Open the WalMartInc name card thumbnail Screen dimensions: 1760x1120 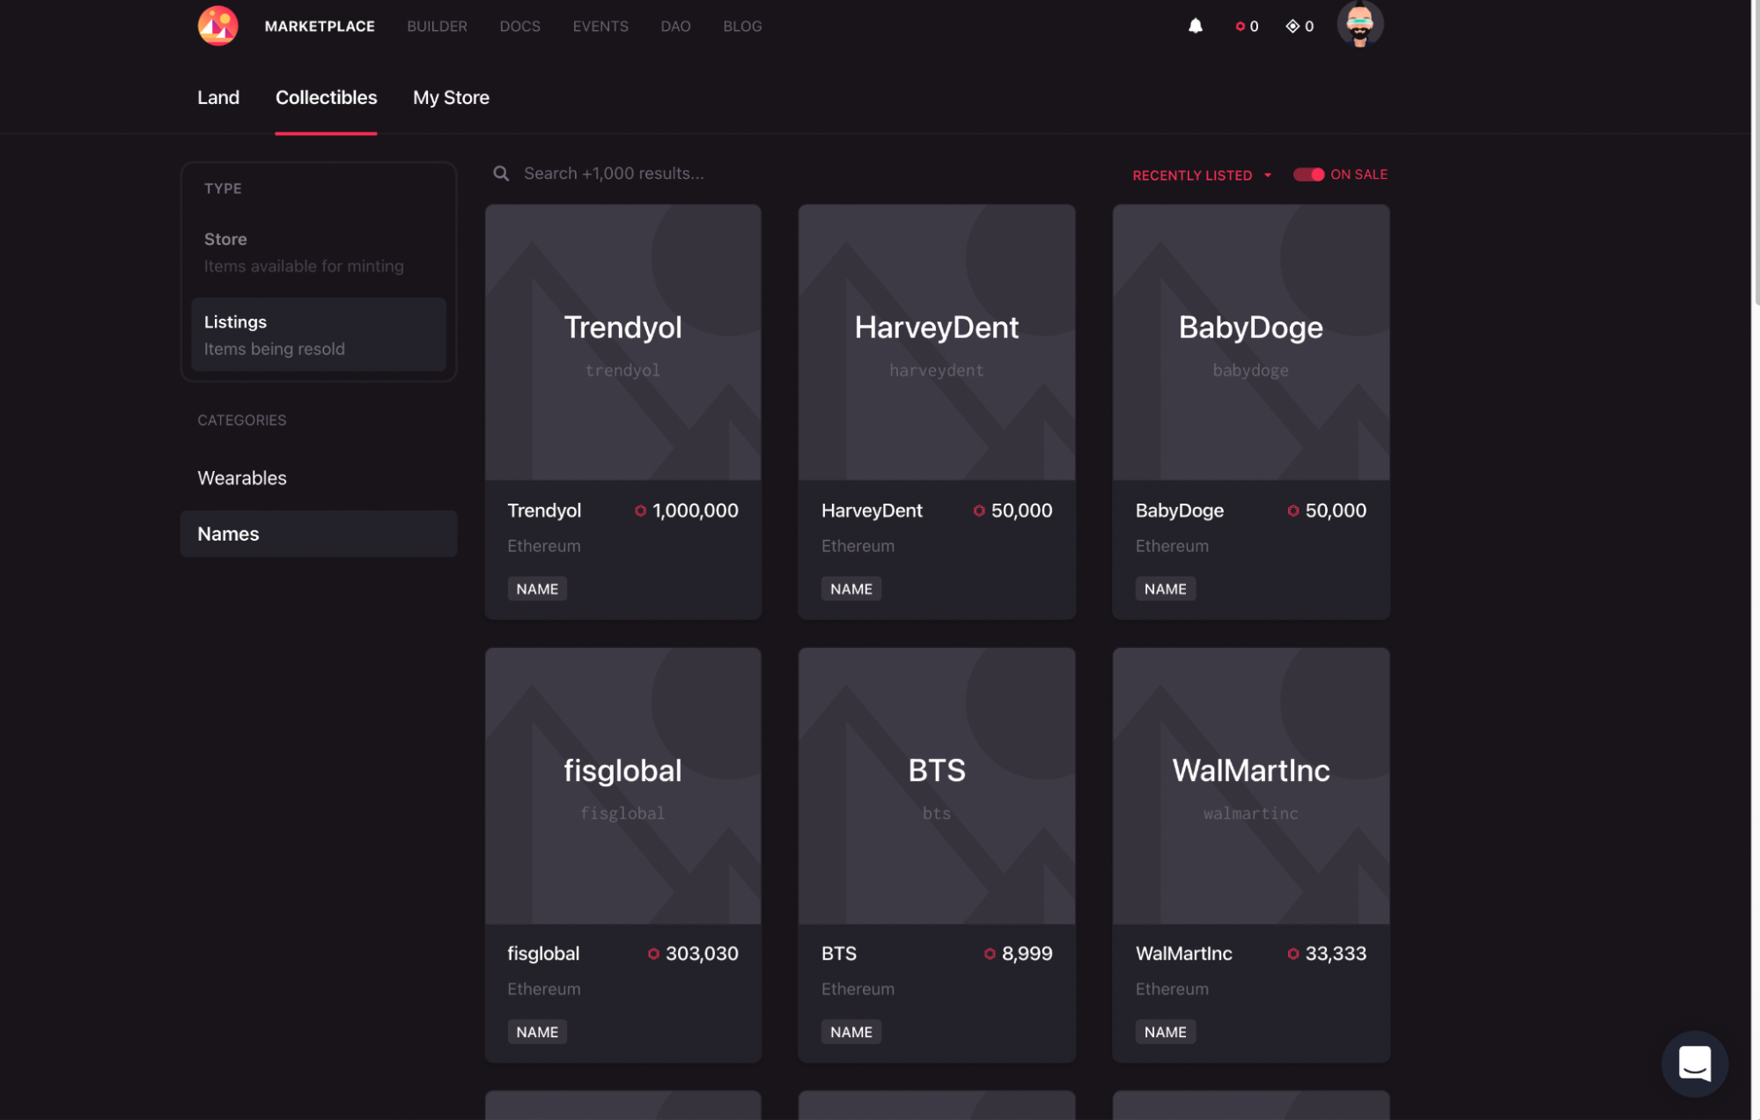[x=1250, y=785]
